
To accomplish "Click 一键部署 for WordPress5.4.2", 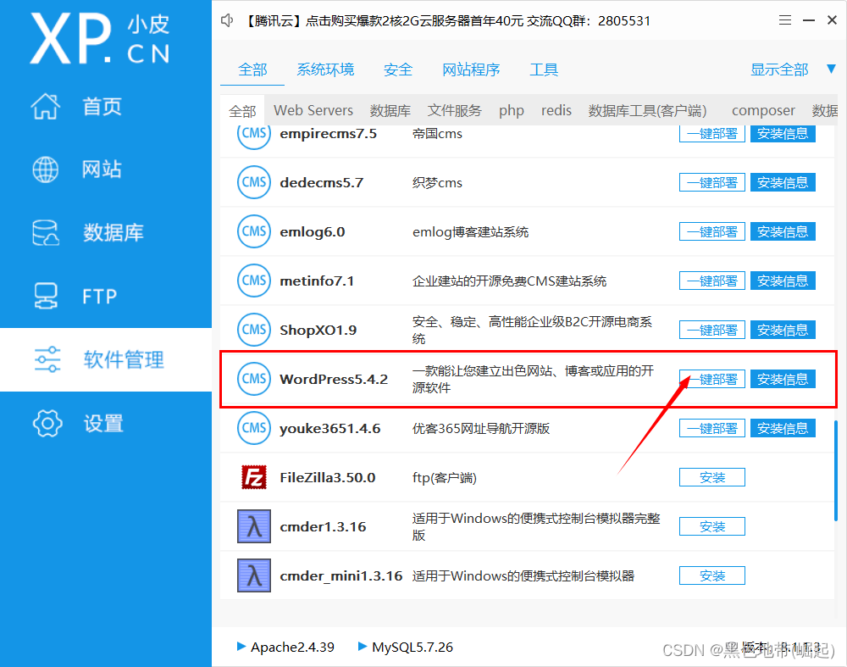I will 712,380.
